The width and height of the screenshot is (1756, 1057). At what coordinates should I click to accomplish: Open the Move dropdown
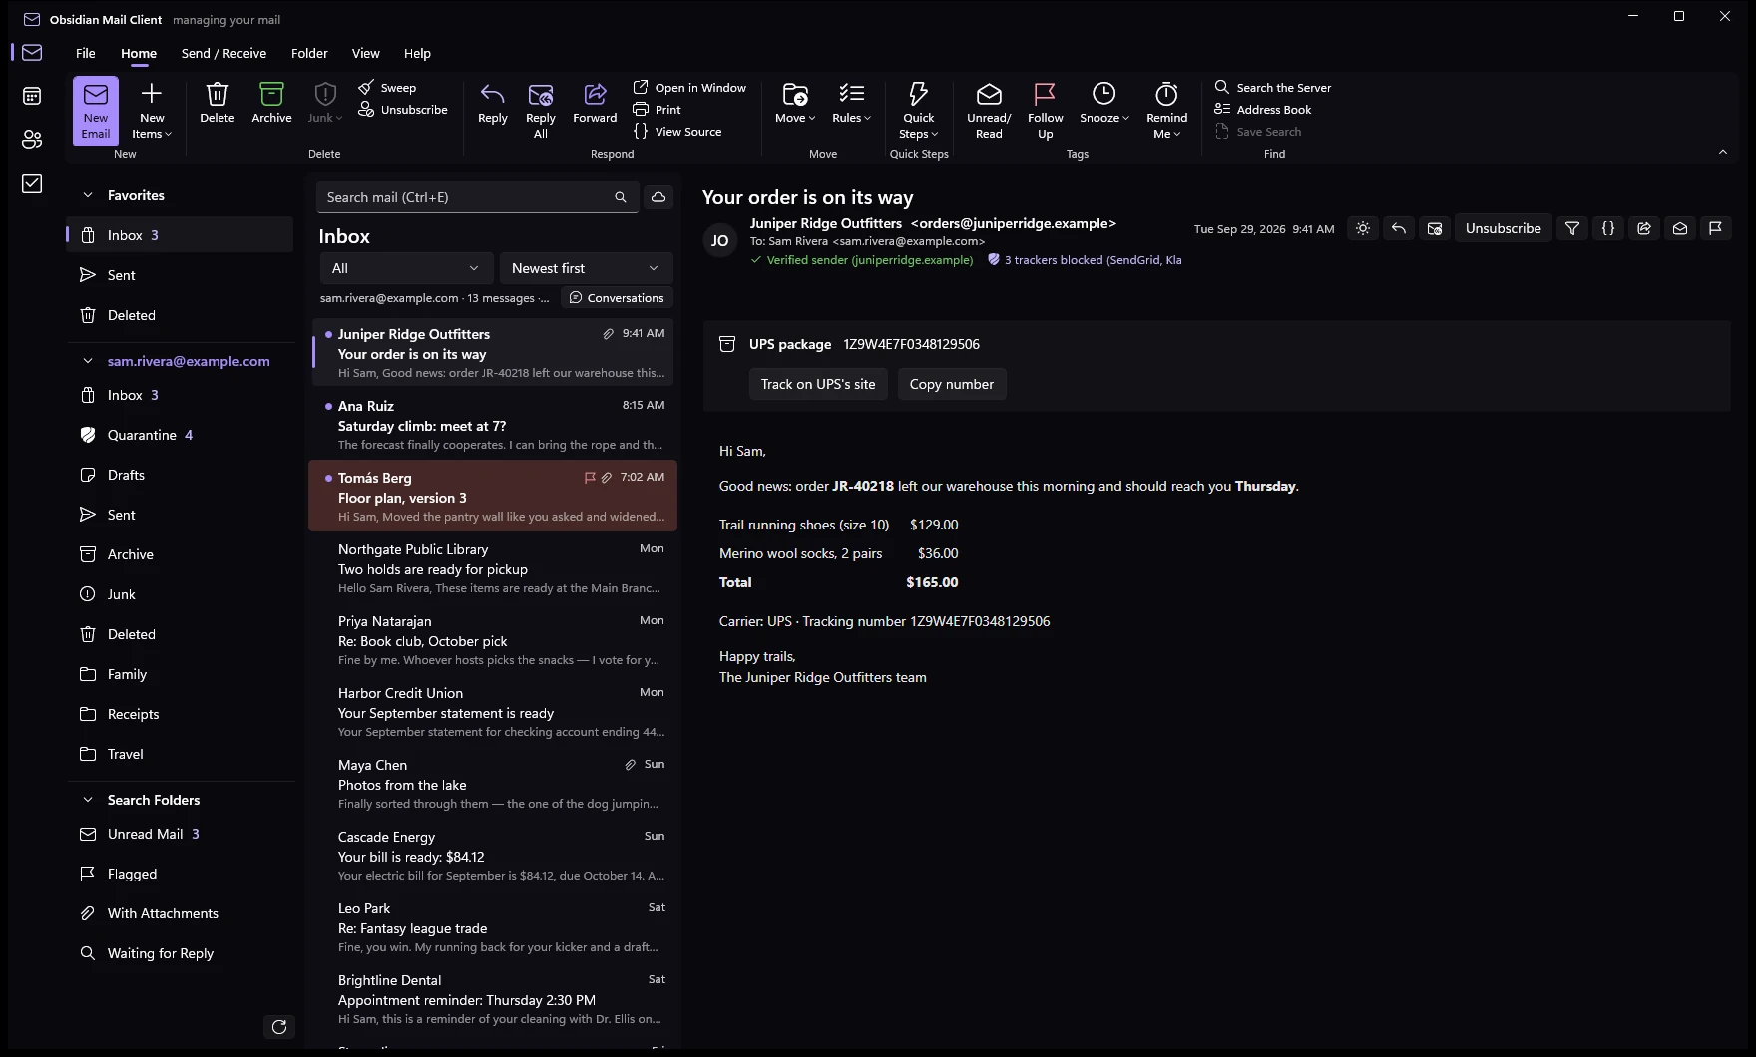click(795, 103)
